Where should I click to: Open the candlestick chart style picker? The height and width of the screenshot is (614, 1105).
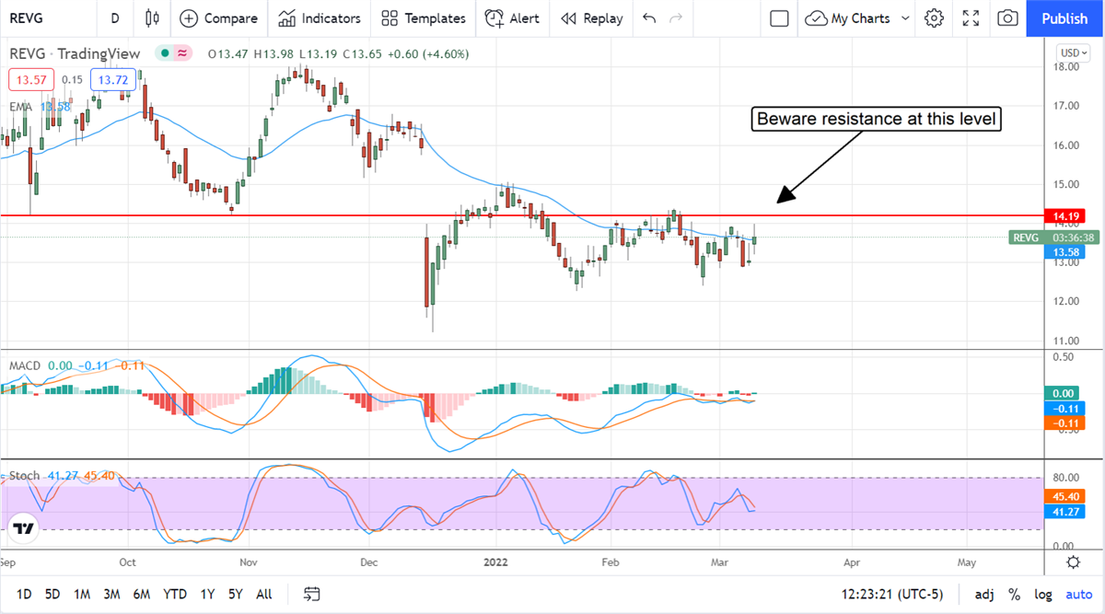pyautogui.click(x=153, y=18)
